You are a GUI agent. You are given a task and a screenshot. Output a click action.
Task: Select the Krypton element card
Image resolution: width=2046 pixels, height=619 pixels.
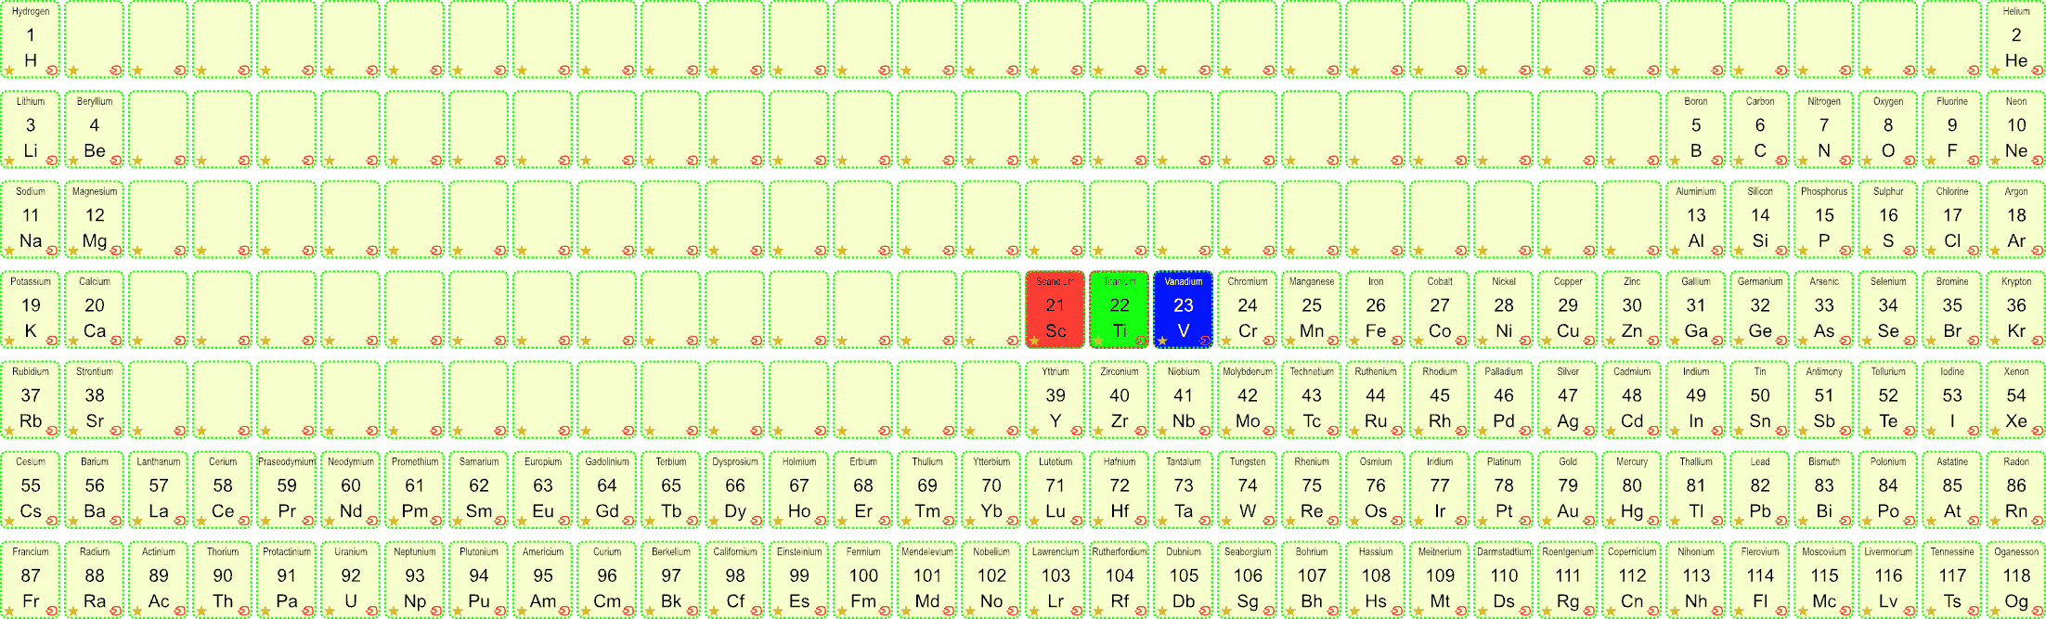(2016, 310)
